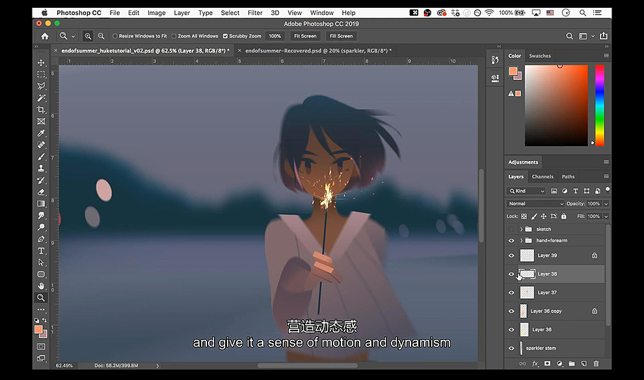Select the Rounded Rectangle shape tool
The image size is (644, 380).
[x=41, y=274]
